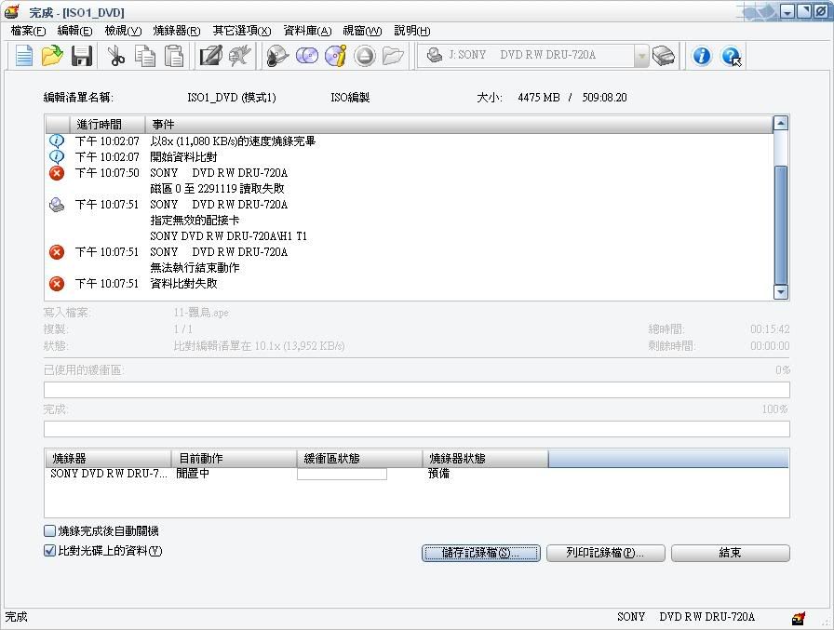Image resolution: width=834 pixels, height=630 pixels.
Task: Click the 燒錄器 column header in recorder list
Action: (x=108, y=458)
